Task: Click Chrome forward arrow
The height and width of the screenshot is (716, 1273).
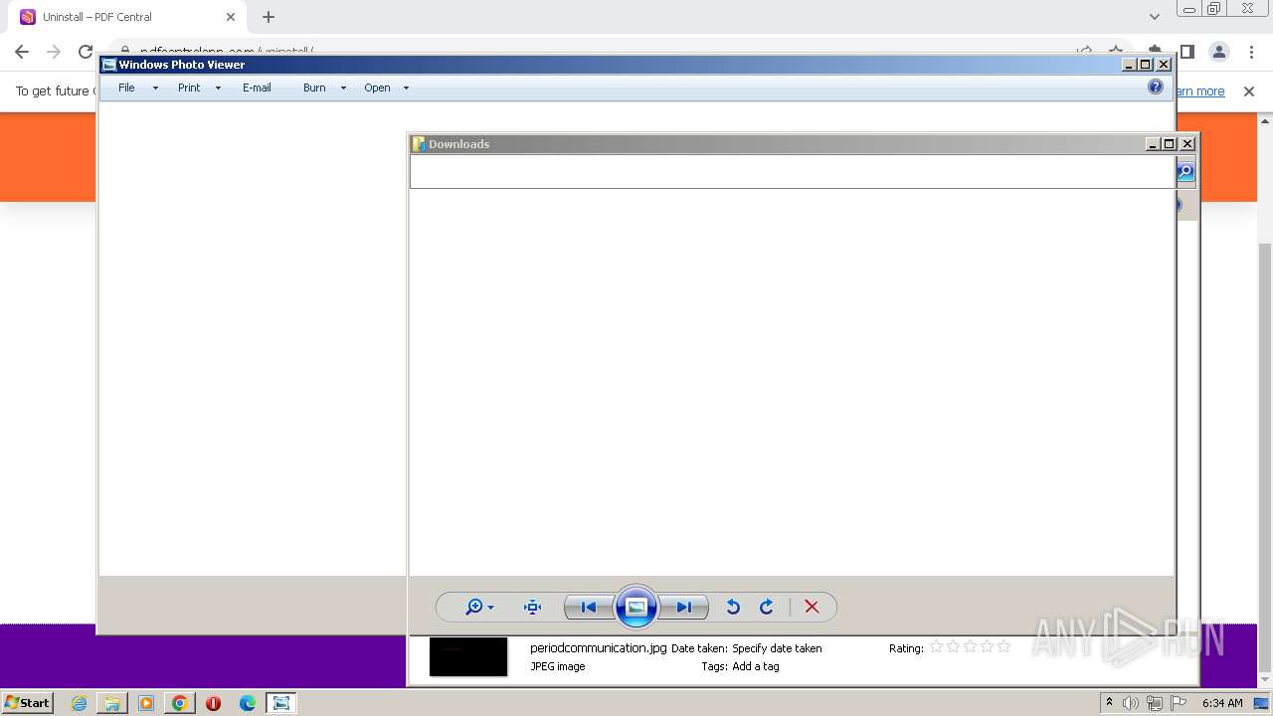Action: tap(54, 52)
